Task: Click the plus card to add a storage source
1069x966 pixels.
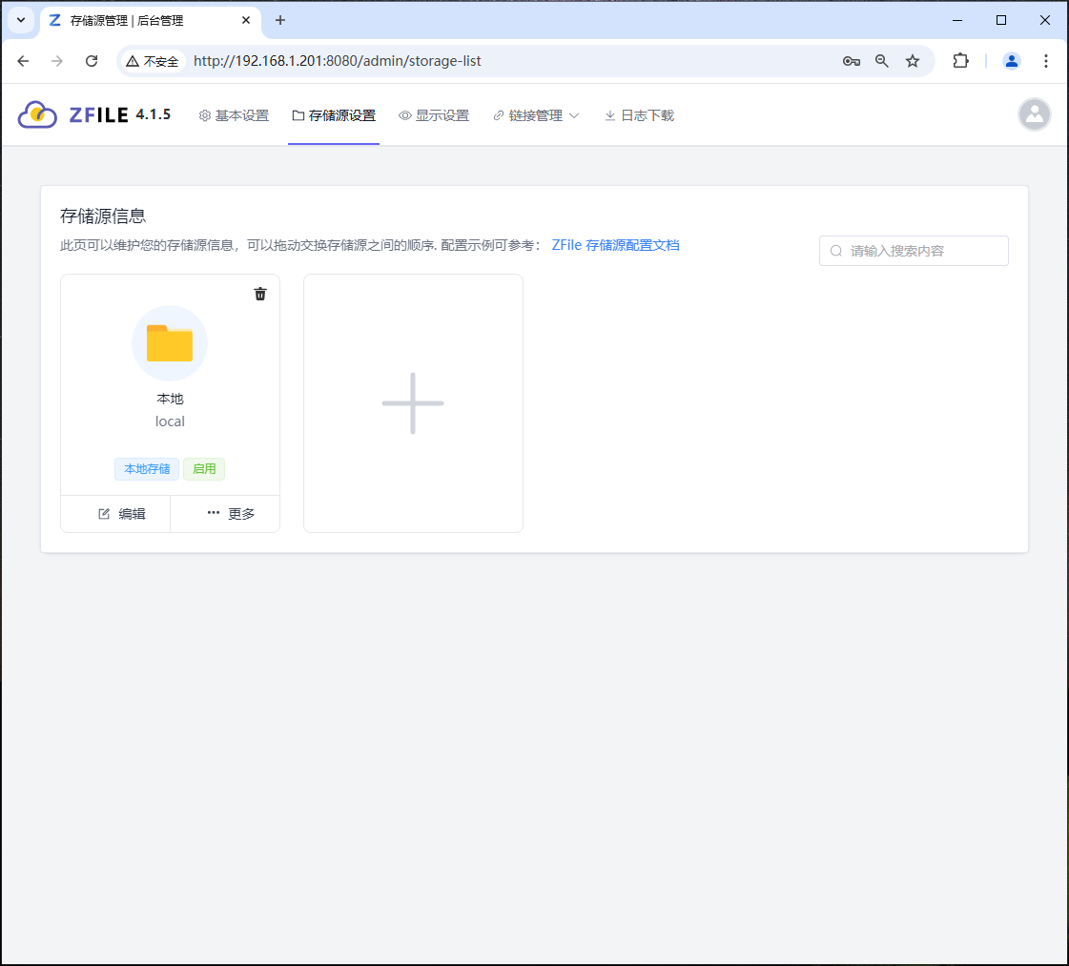Action: point(412,402)
